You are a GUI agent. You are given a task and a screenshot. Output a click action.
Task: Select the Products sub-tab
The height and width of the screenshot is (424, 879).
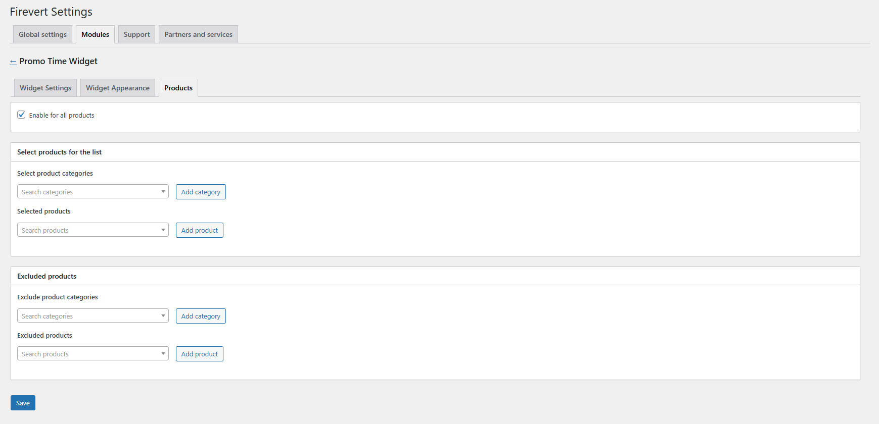pos(178,88)
